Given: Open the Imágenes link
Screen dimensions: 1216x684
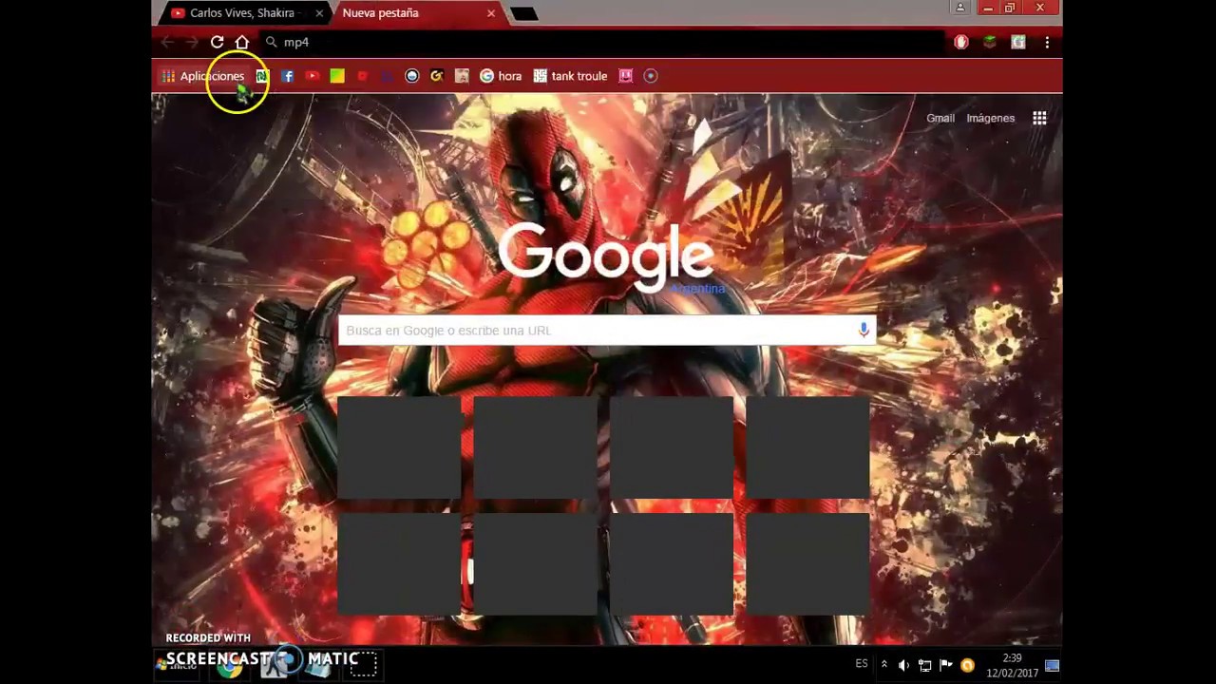Looking at the screenshot, I should coord(991,118).
